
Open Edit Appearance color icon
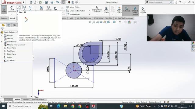tap(129, 22)
